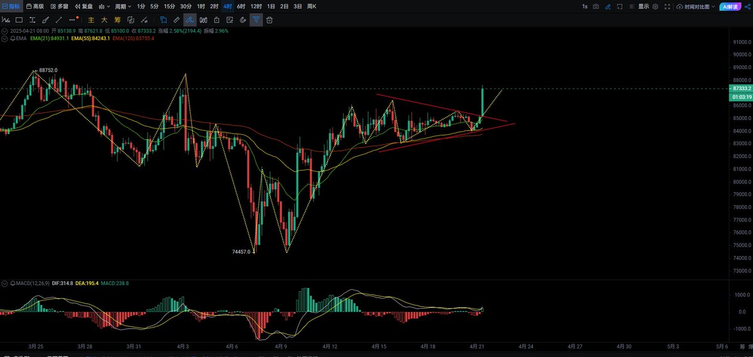
Task: Switch to the 2时 timeframe
Action: click(215, 6)
